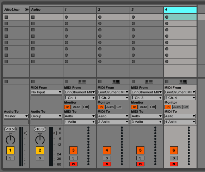Toggle the arm record button on track 2

coord(107,164)
